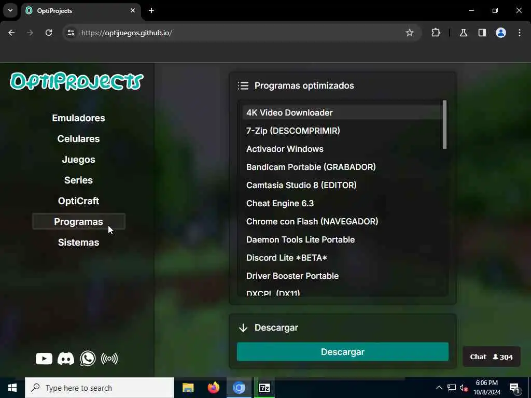This screenshot has height=398, width=531.
Task: Open Chrome three-dot menu
Action: tap(520, 33)
